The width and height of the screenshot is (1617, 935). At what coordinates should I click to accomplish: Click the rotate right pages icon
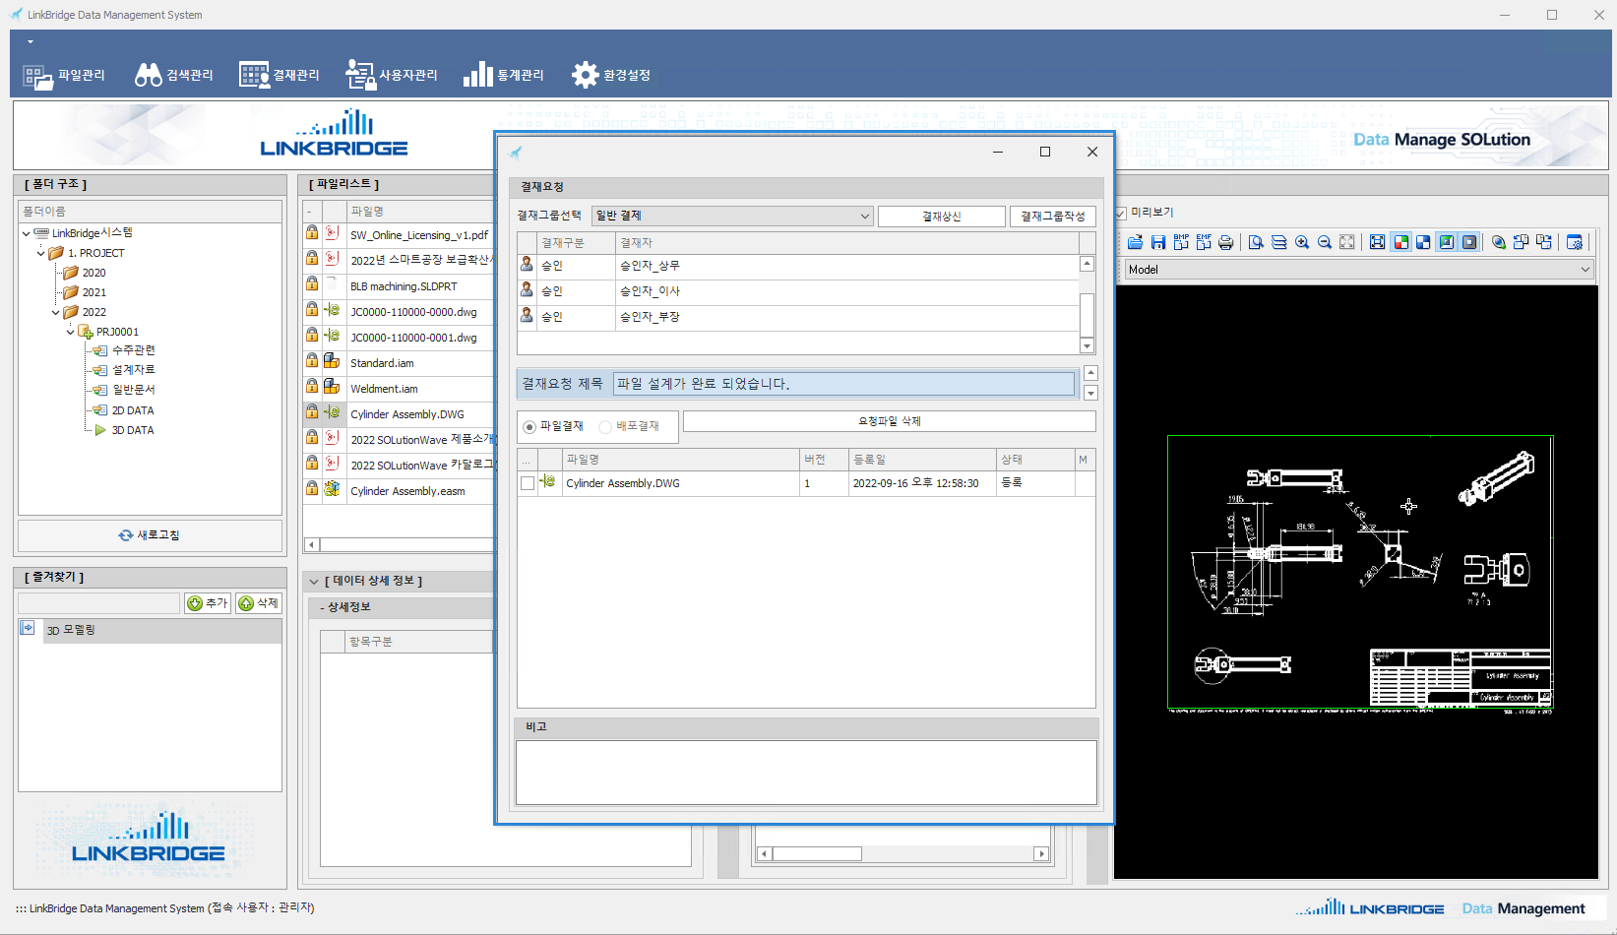(x=1544, y=242)
